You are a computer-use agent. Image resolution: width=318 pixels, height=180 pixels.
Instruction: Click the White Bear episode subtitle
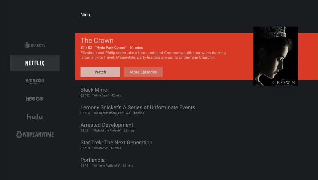click(x=101, y=95)
